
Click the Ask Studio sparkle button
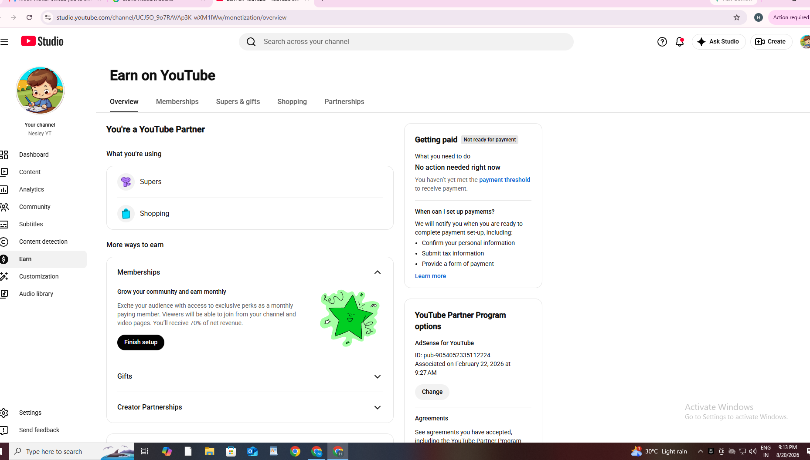[718, 42]
